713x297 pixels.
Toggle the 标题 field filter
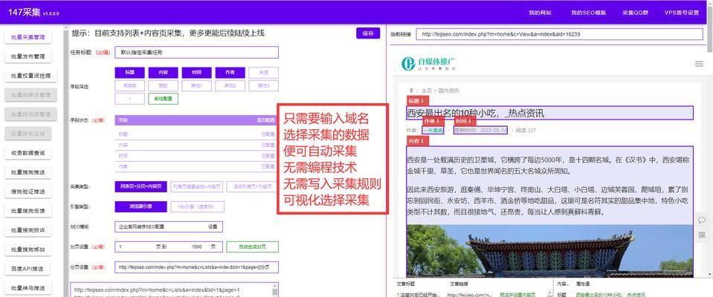[130, 73]
